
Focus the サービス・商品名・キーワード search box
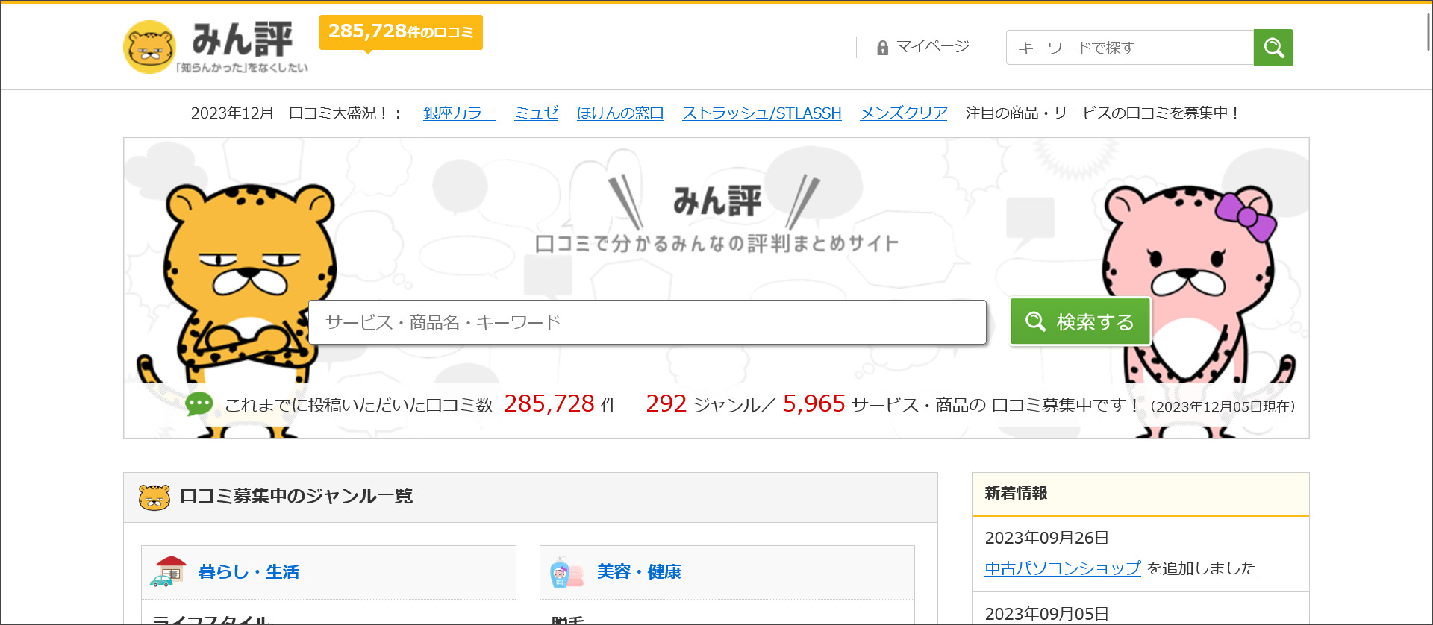(x=647, y=322)
